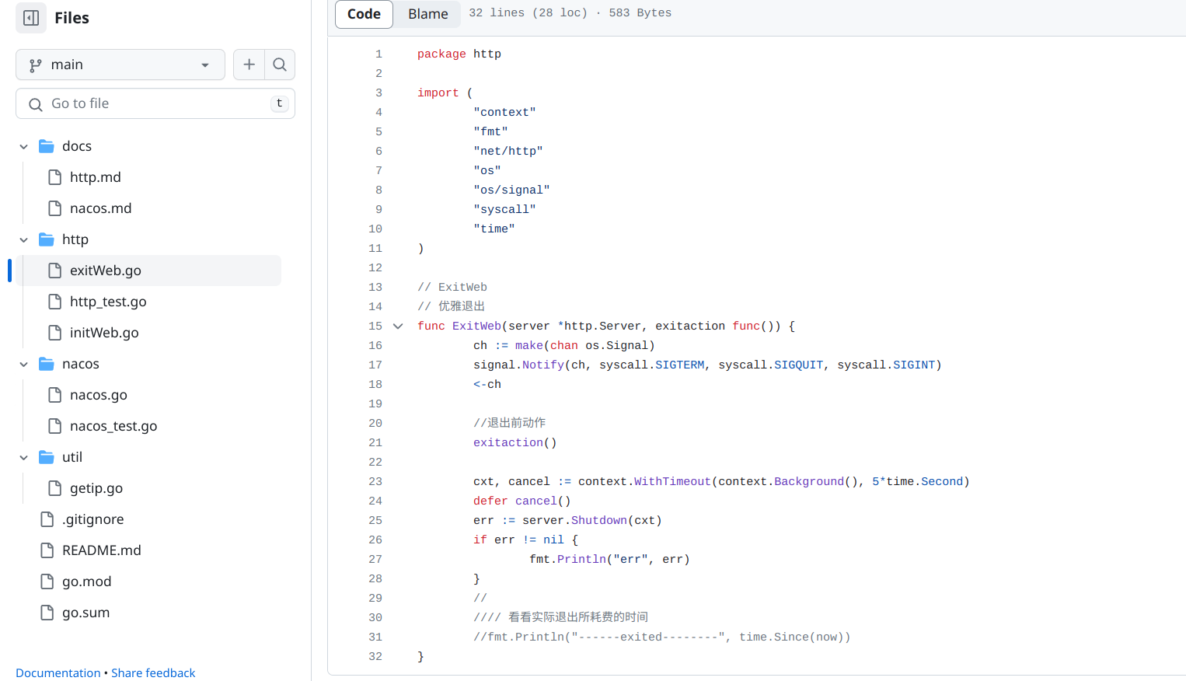Collapse the docs folder chevron
Screen dimensions: 1186x681
pyautogui.click(x=24, y=146)
